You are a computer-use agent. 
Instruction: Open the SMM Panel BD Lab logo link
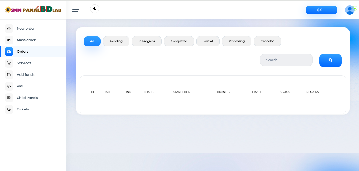click(x=33, y=10)
